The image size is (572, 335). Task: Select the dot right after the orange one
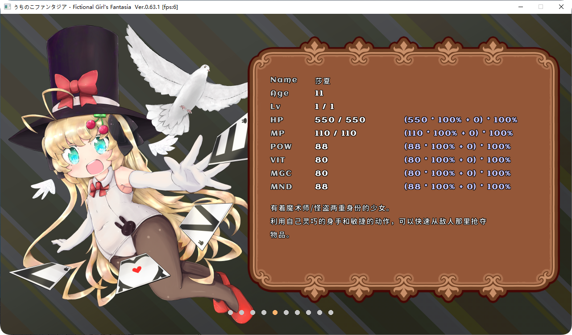pos(286,313)
